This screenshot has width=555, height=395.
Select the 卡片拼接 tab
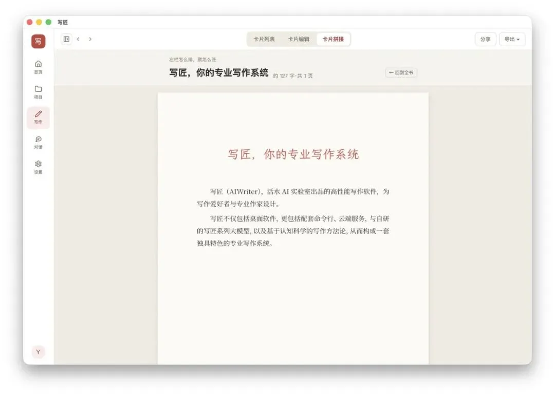click(333, 39)
